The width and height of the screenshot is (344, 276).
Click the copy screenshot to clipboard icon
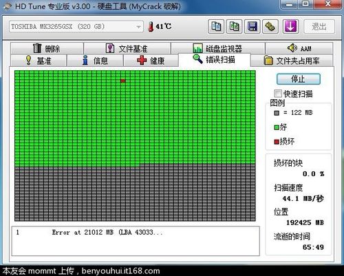234,27
